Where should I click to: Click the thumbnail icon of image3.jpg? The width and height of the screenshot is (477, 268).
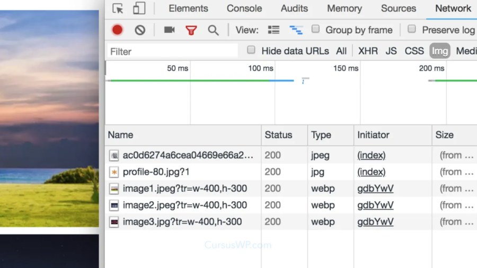(114, 222)
